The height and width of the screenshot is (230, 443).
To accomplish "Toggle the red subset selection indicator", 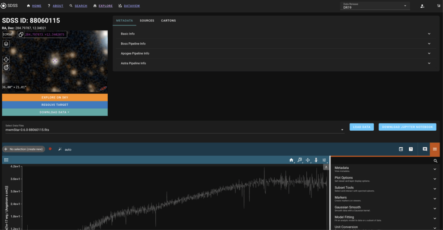I will click(50, 149).
